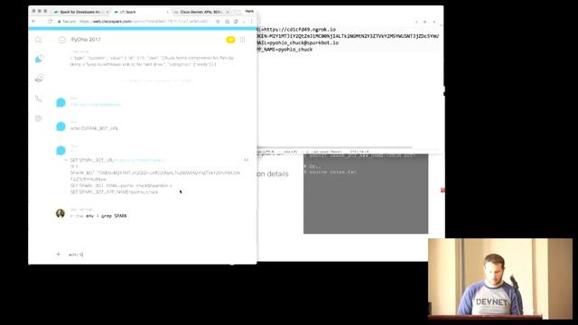Image resolution: width=578 pixels, height=325 pixels.
Task: Click the NAME=pyohio_chuck line in editor
Action: click(284, 50)
